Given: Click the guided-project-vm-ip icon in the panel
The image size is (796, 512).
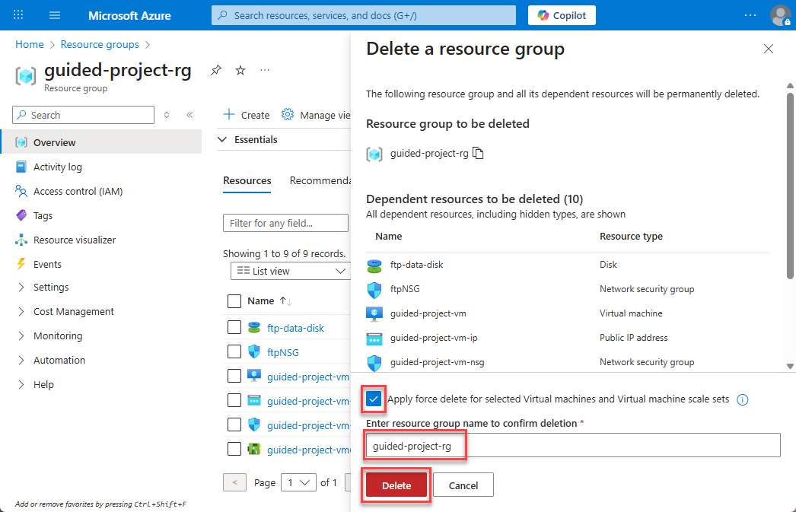Looking at the screenshot, I should (x=374, y=339).
